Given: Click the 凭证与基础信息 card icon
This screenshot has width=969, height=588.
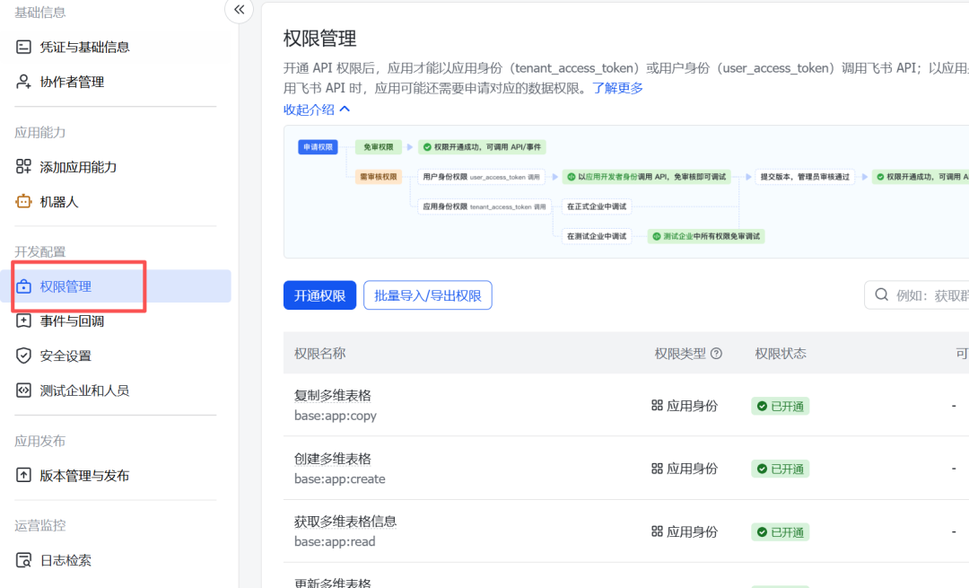Looking at the screenshot, I should (x=24, y=47).
